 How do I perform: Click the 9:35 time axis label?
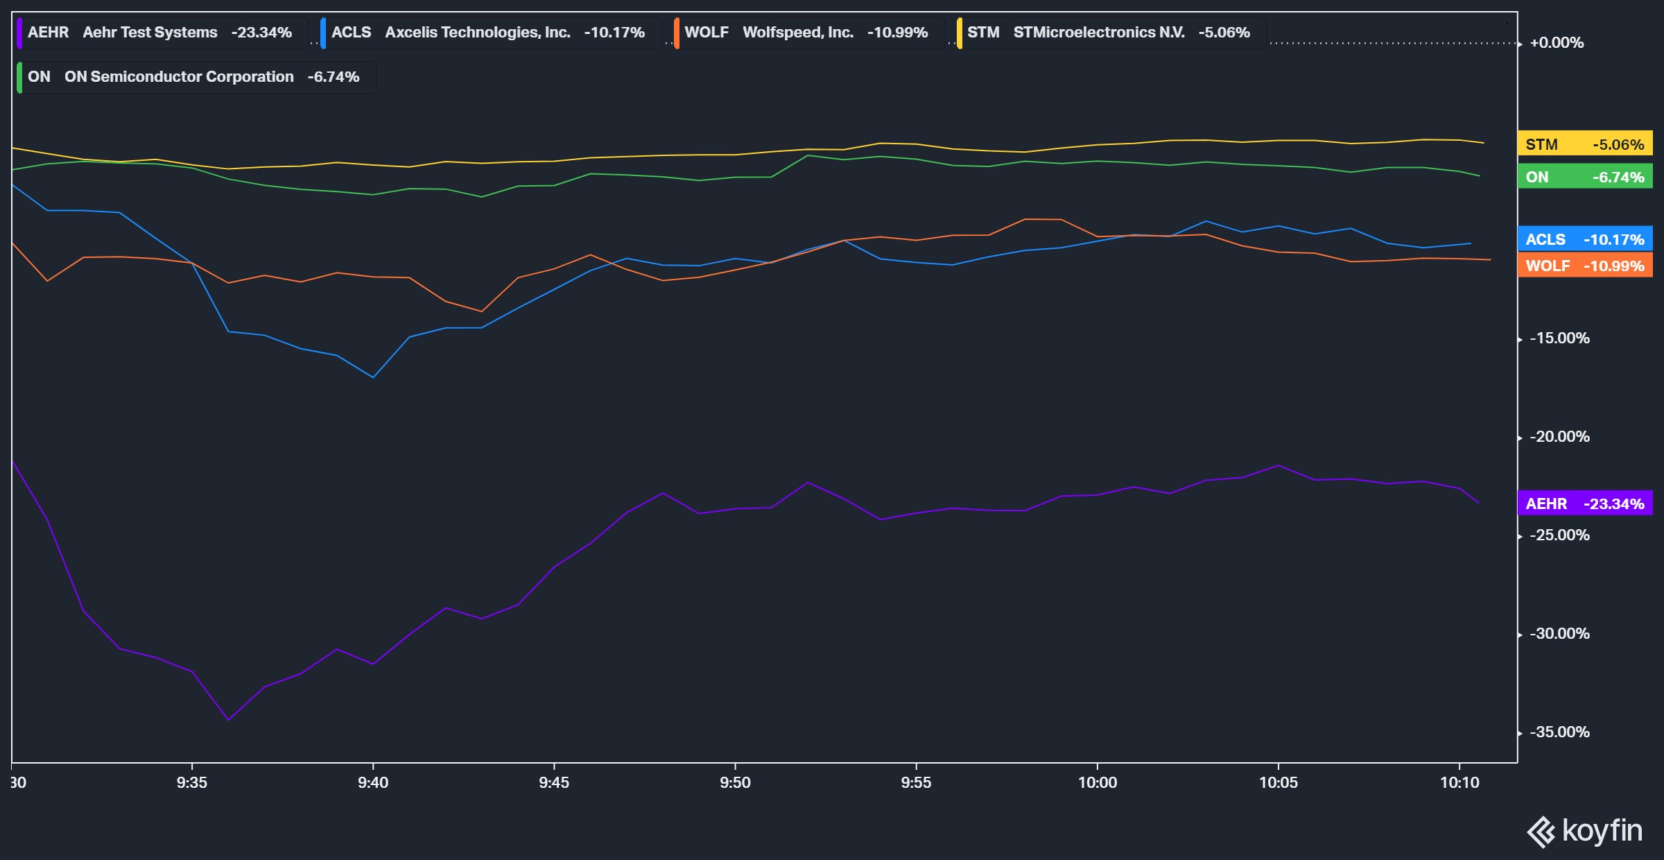click(x=192, y=783)
